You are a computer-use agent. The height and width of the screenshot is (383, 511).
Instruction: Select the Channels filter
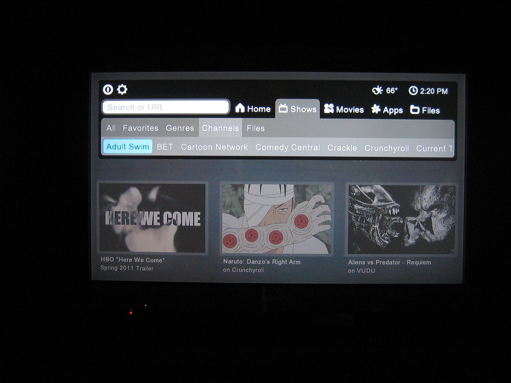tap(220, 128)
